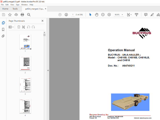Open the Find text magnifier tool
This screenshot has height=120, width=160.
pyautogui.click(x=29, y=15)
